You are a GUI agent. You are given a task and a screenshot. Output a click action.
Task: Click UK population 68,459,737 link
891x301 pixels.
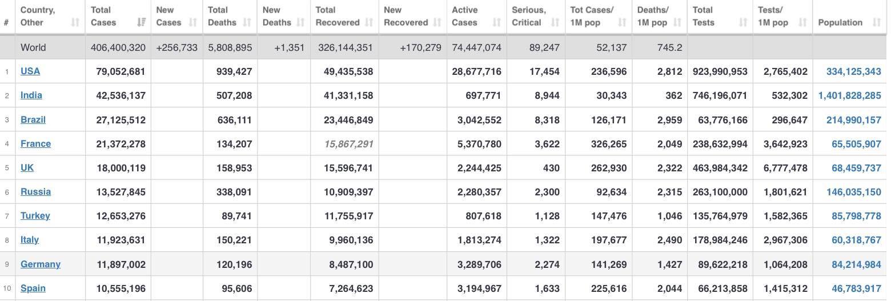856,168
